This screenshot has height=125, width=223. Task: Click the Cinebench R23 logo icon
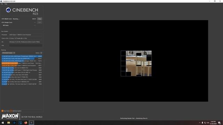click(x=8, y=10)
